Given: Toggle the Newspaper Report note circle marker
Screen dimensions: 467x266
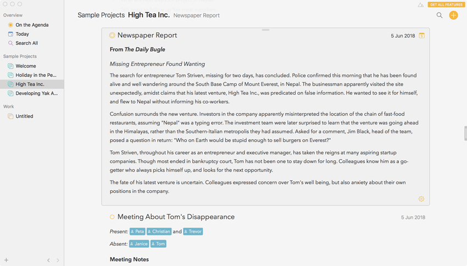Looking at the screenshot, I should click(112, 36).
